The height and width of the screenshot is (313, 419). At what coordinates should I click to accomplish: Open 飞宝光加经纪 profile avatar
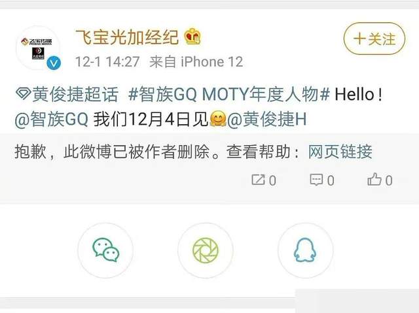click(x=38, y=48)
